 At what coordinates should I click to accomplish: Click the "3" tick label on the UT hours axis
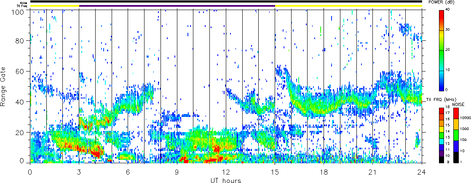pyautogui.click(x=79, y=172)
